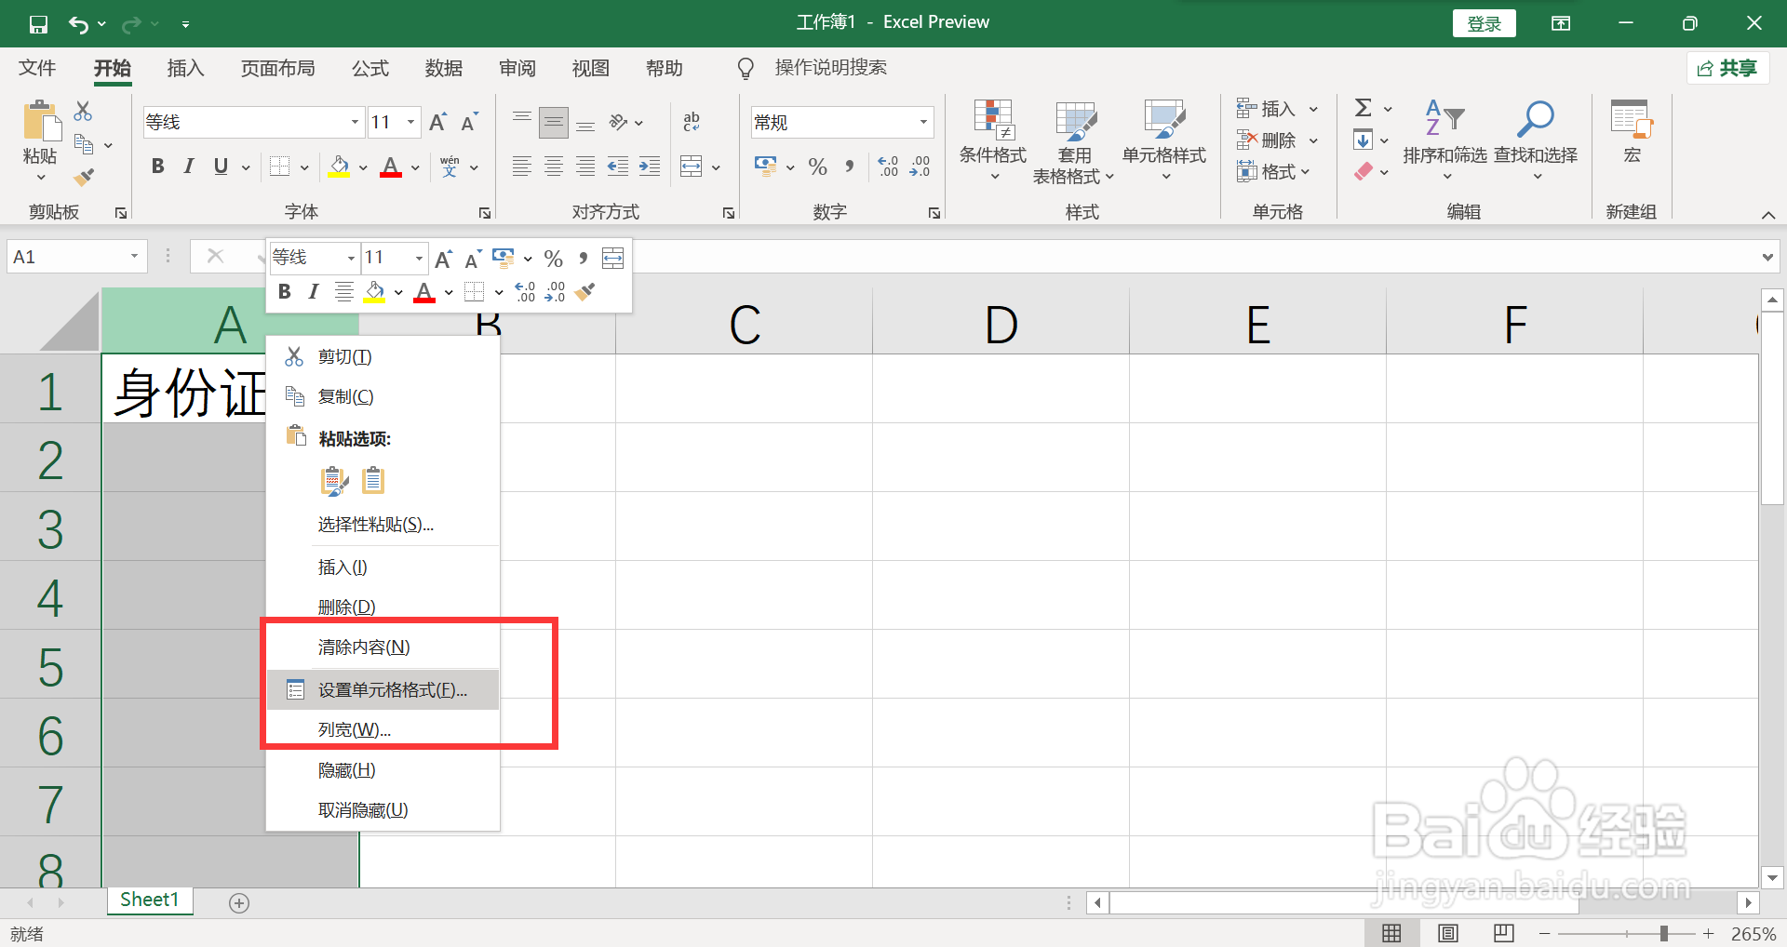Click the ribbon Format Painter brush icon
Viewport: 1787px width, 947px height.
point(84,176)
